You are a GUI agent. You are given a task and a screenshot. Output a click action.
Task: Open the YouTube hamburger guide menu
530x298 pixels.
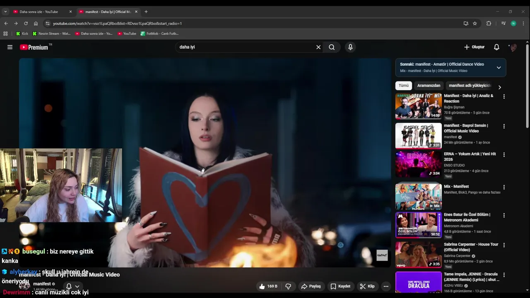point(10,47)
